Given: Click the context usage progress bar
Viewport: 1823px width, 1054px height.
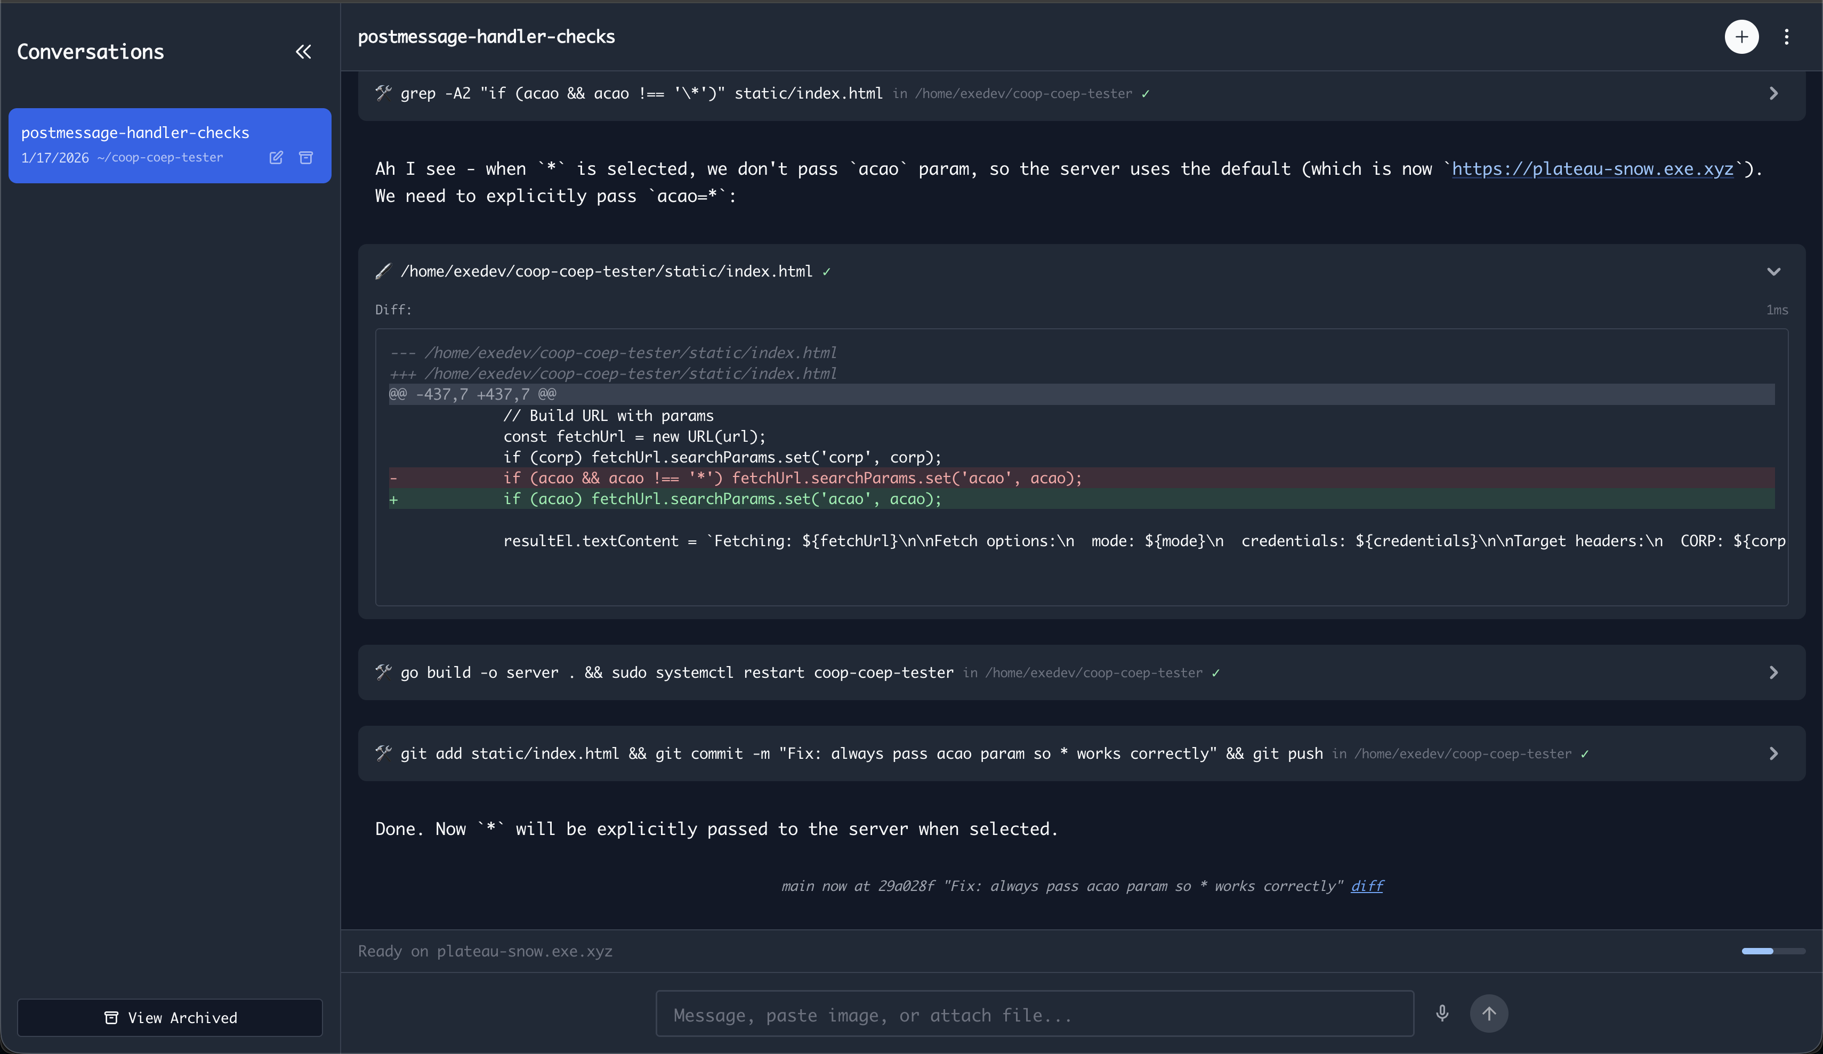Looking at the screenshot, I should click(x=1772, y=951).
